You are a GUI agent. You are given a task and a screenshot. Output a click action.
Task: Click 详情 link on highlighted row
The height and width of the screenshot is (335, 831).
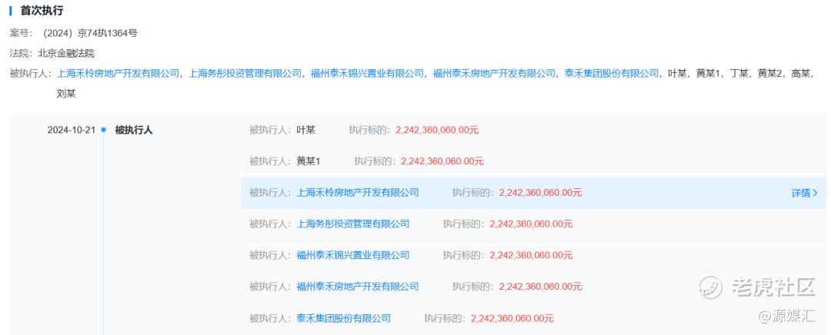point(801,193)
